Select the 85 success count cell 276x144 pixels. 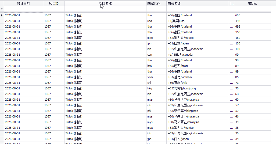pos(252,77)
